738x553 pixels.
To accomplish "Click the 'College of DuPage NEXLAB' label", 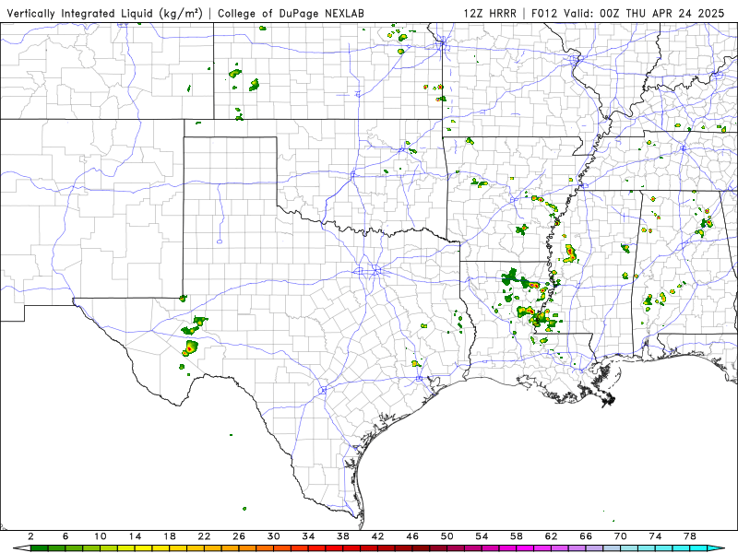I will click(x=291, y=13).
